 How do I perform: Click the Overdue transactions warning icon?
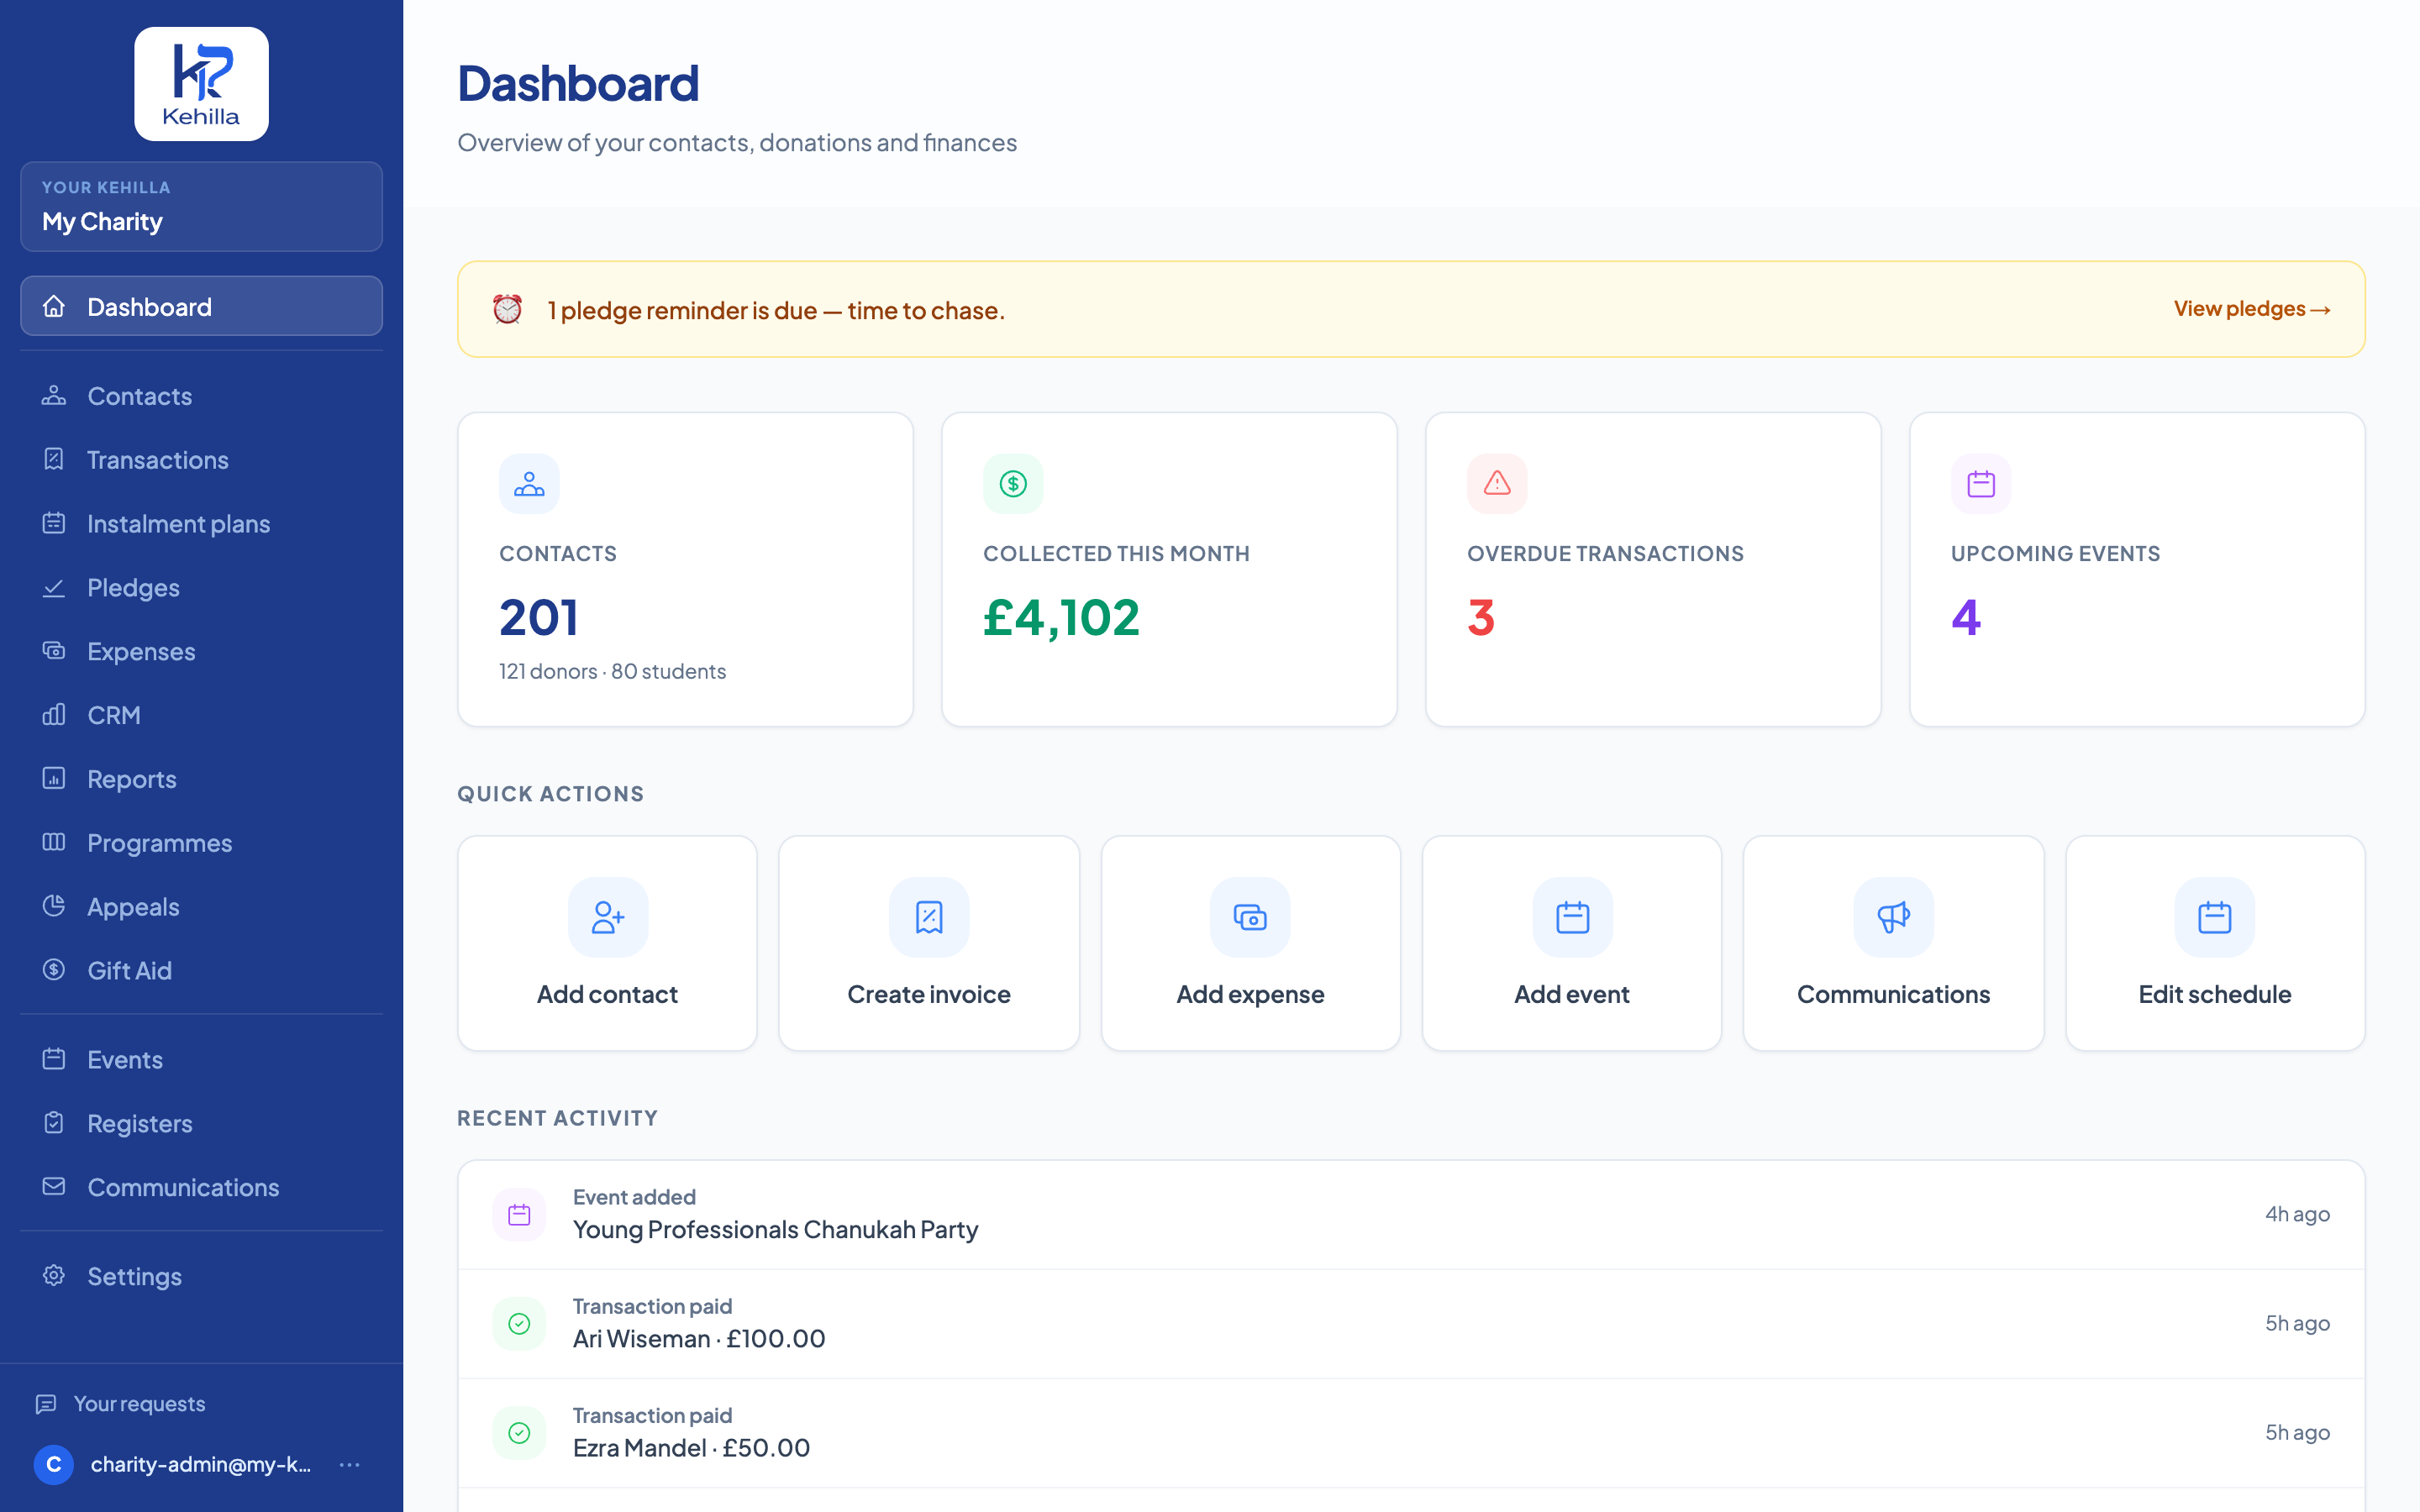[x=1497, y=484]
